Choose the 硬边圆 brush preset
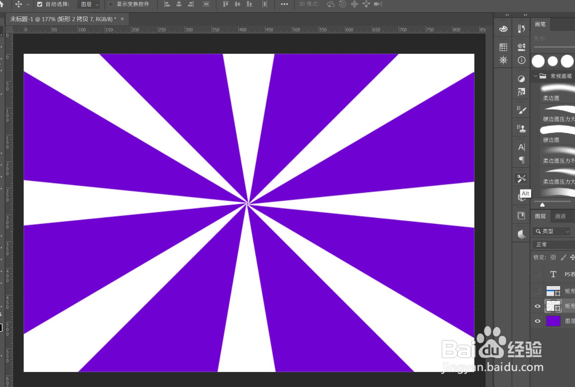Viewport: 575px width, 387px height. coord(557,135)
